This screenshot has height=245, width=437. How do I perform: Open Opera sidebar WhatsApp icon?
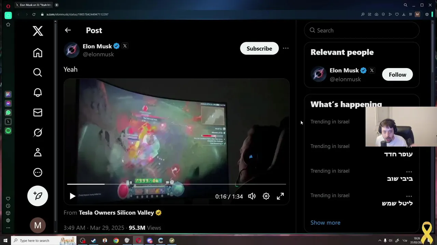point(8,113)
